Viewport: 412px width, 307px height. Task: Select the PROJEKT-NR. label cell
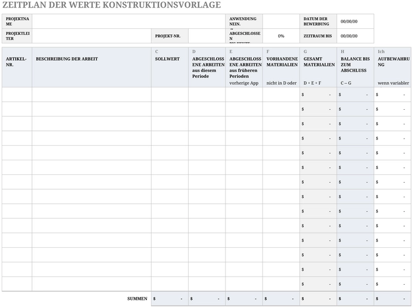[170, 36]
